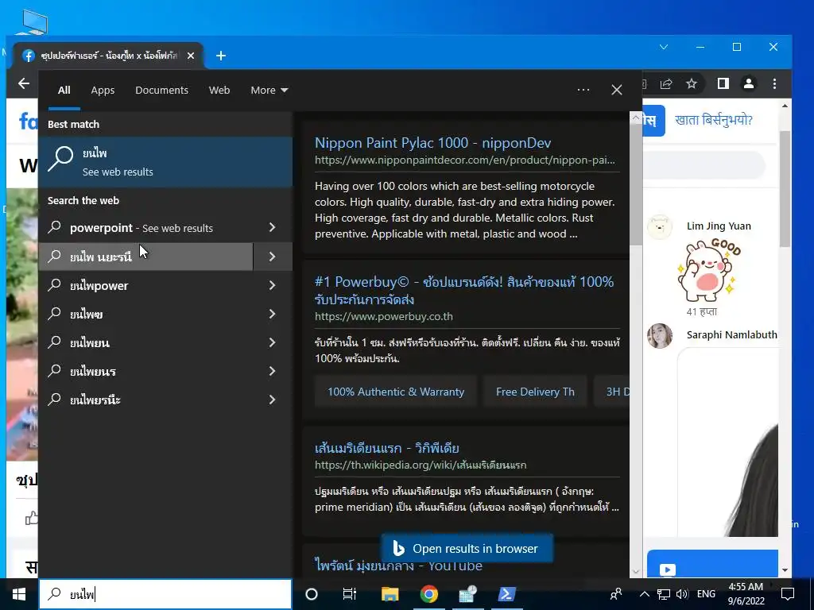Open File Explorer from the taskbar
The width and height of the screenshot is (814, 610).
[390, 594]
